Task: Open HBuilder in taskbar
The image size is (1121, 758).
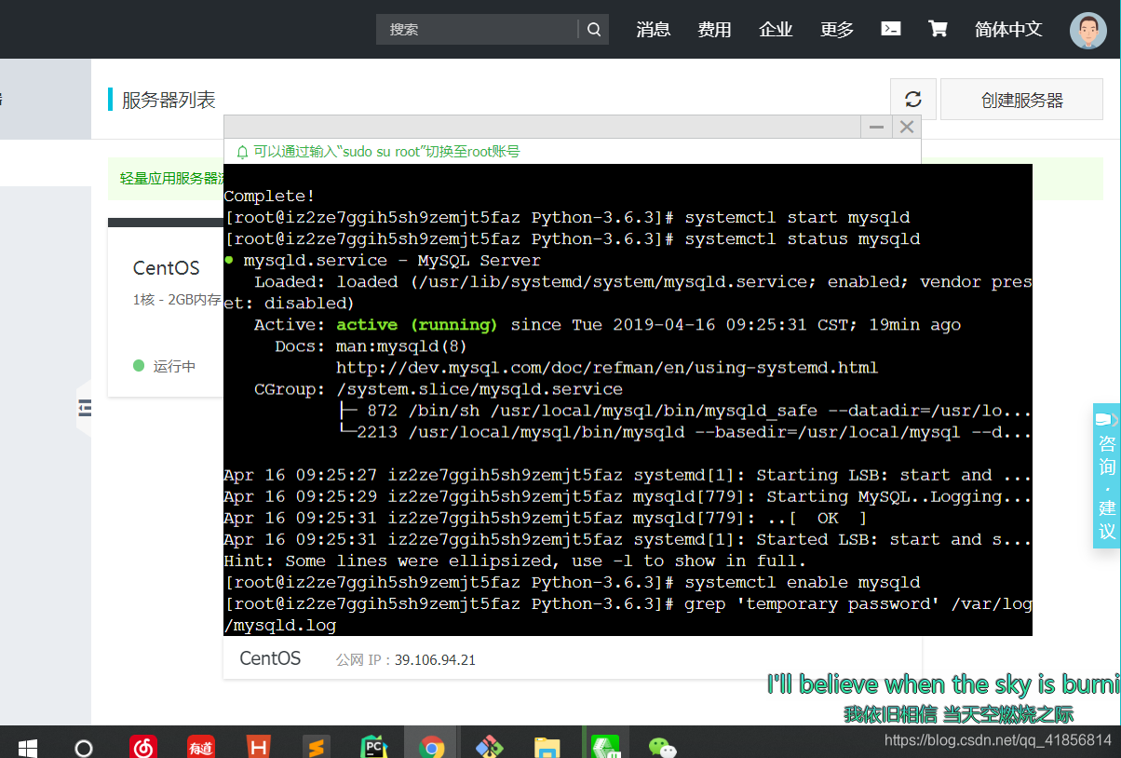Action: [258, 747]
